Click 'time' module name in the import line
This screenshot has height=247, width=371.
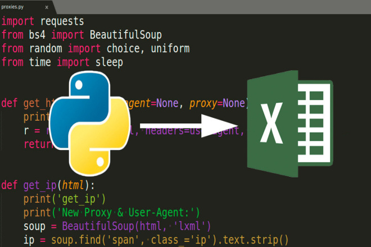coord(40,62)
